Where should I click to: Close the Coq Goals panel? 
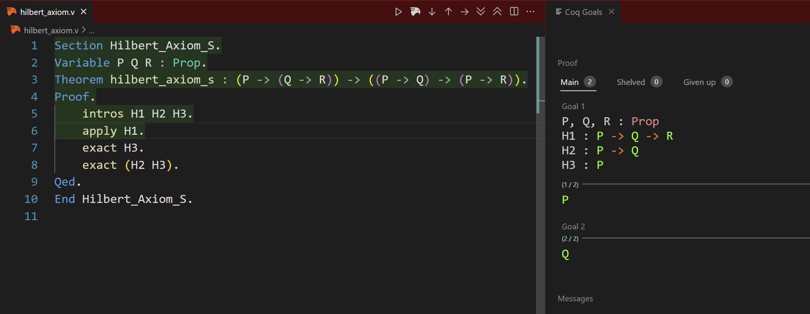[x=611, y=12]
